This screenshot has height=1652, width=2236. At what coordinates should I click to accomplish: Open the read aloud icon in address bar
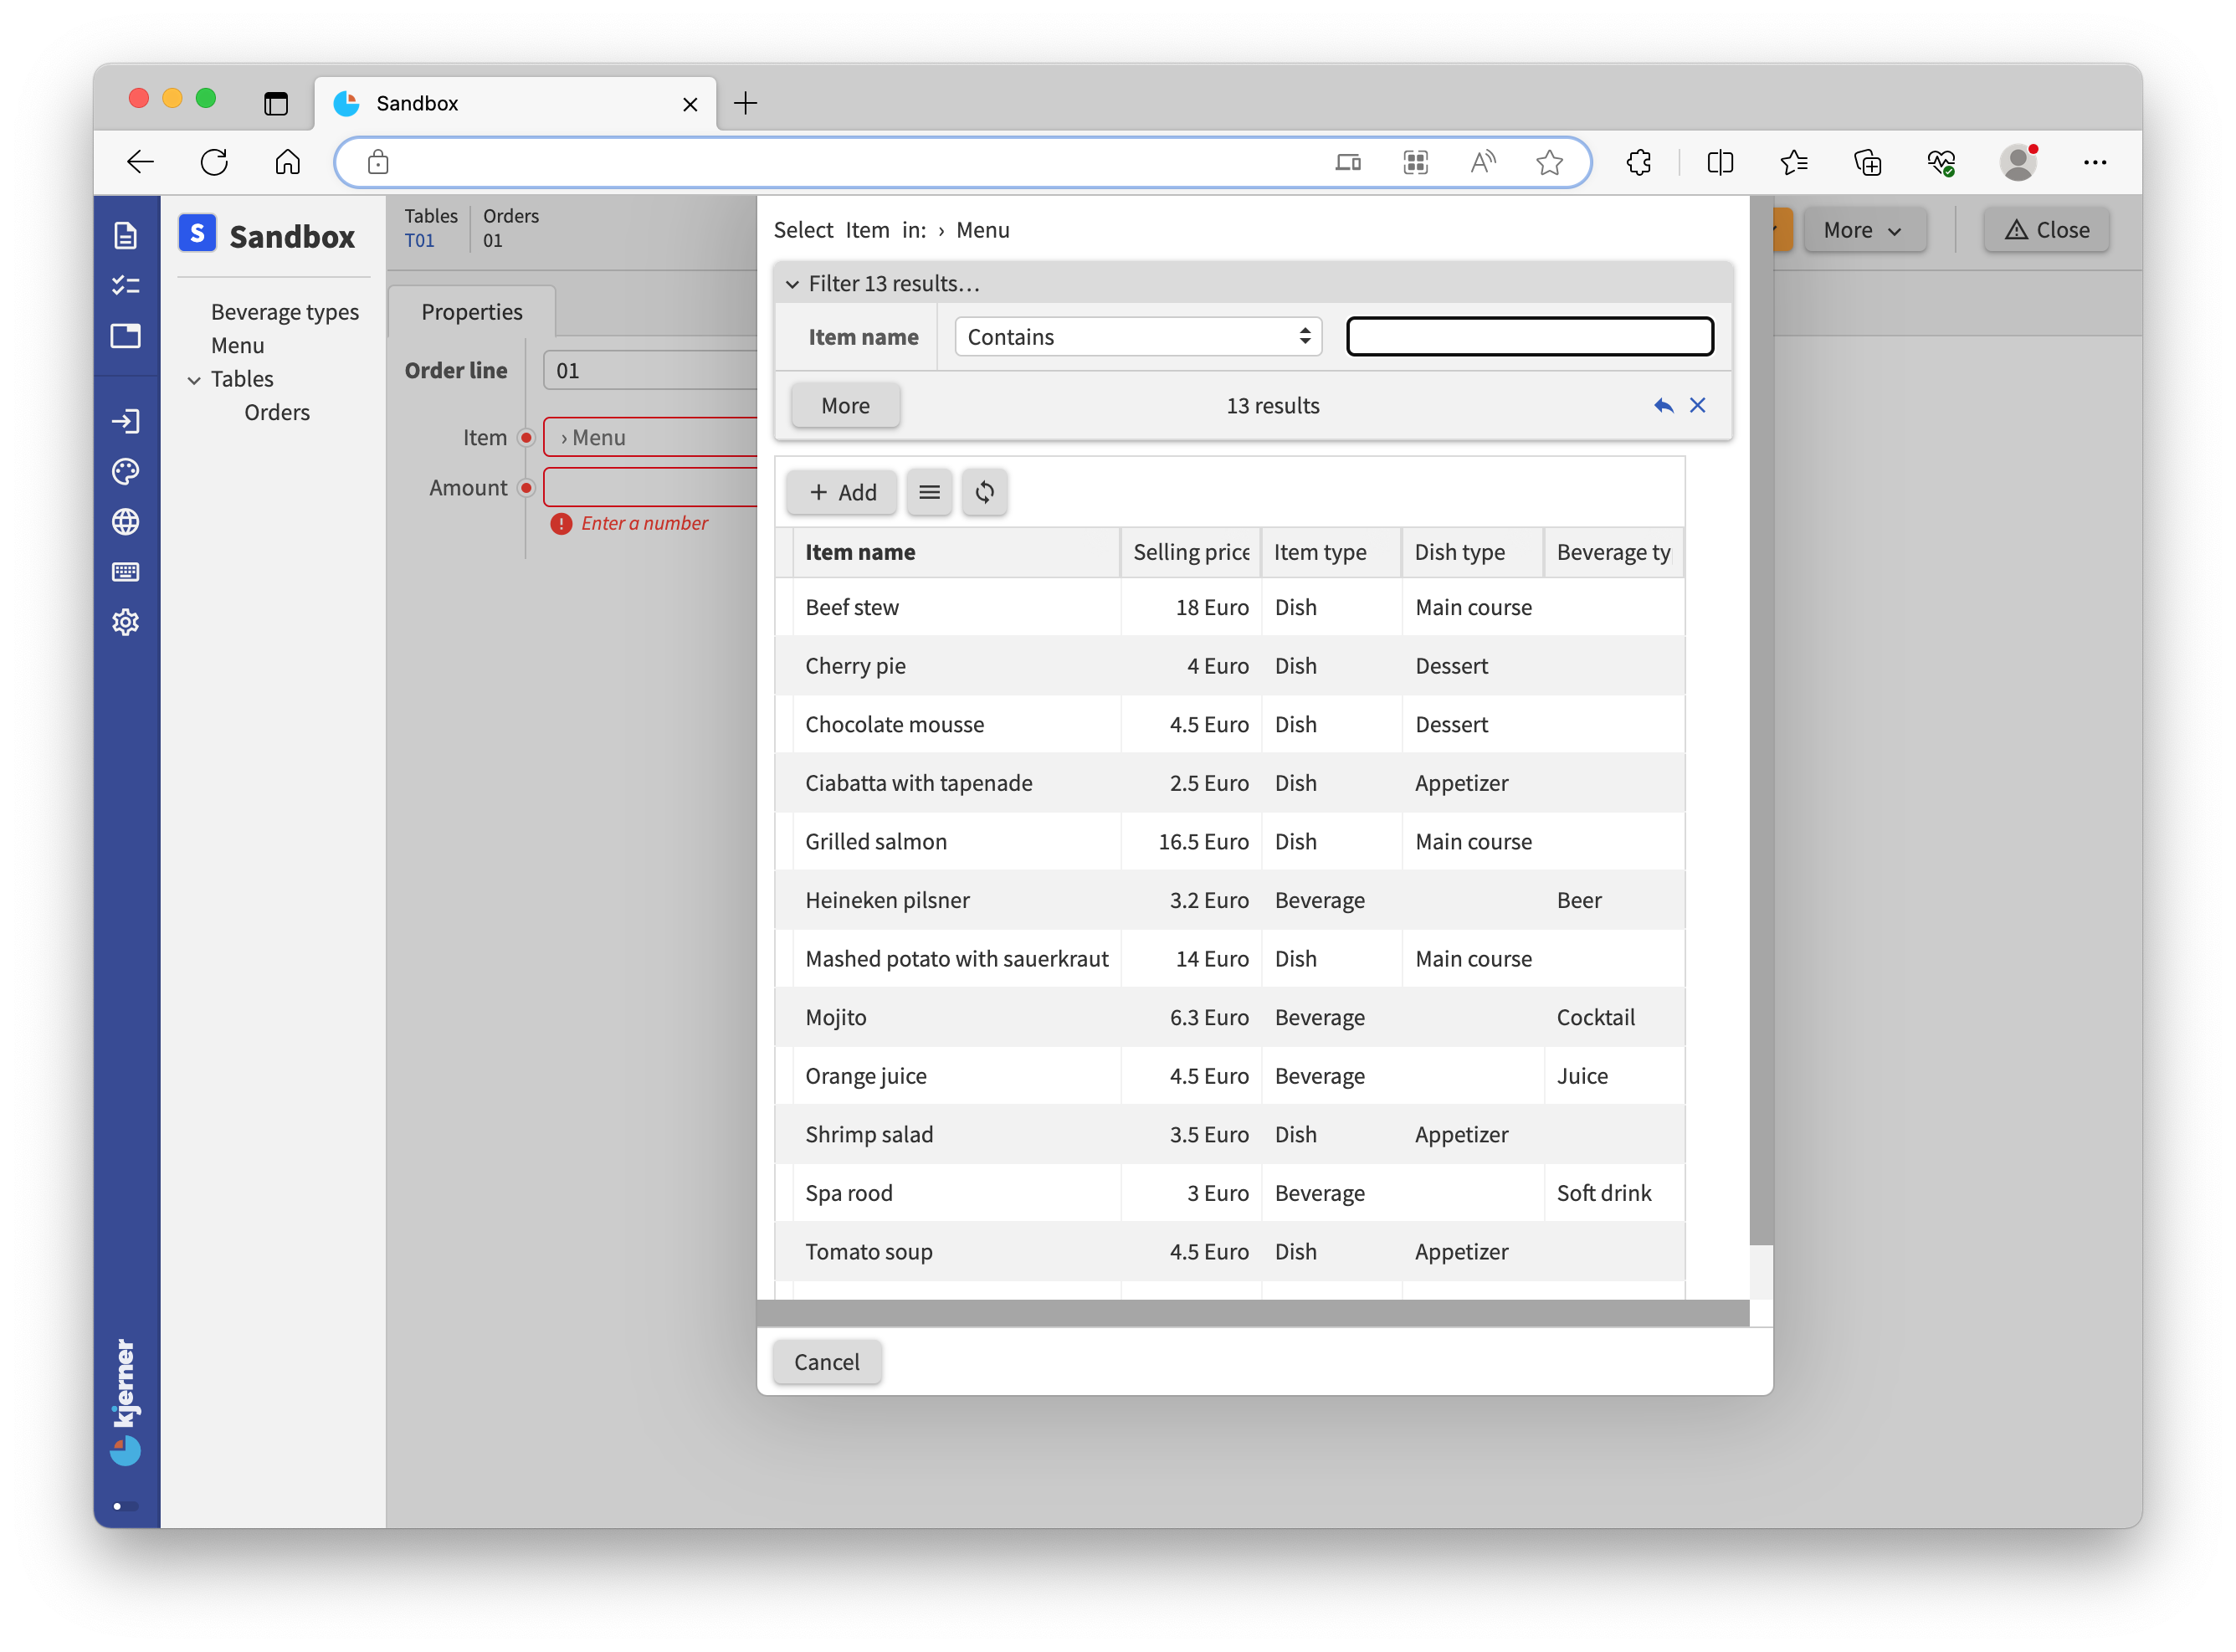pyautogui.click(x=1482, y=162)
